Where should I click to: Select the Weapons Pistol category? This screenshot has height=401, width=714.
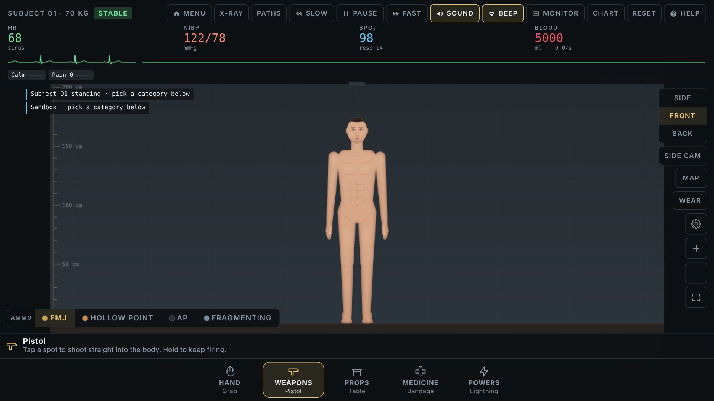click(293, 380)
